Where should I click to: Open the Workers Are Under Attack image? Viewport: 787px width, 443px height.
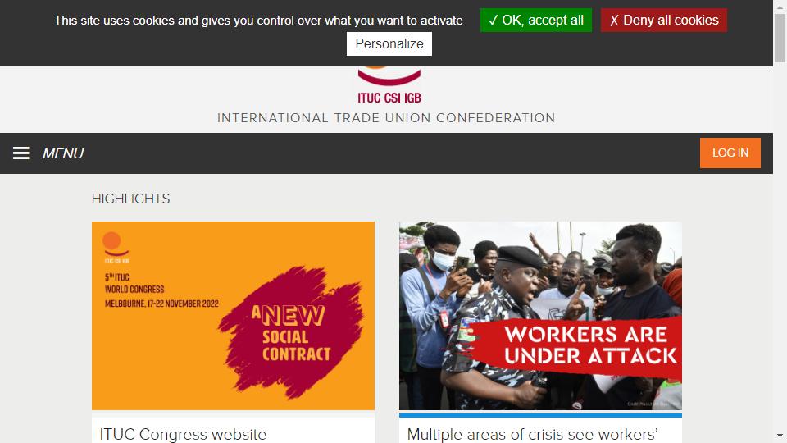click(540, 315)
